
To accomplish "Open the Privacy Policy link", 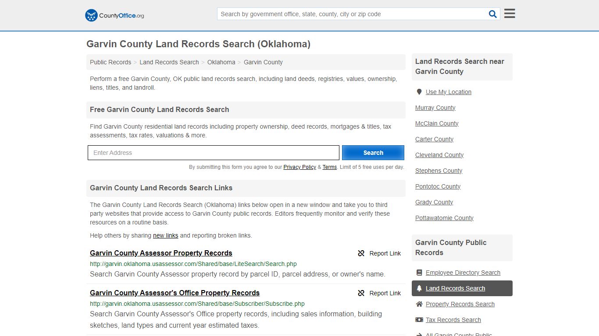I will 299,167.
